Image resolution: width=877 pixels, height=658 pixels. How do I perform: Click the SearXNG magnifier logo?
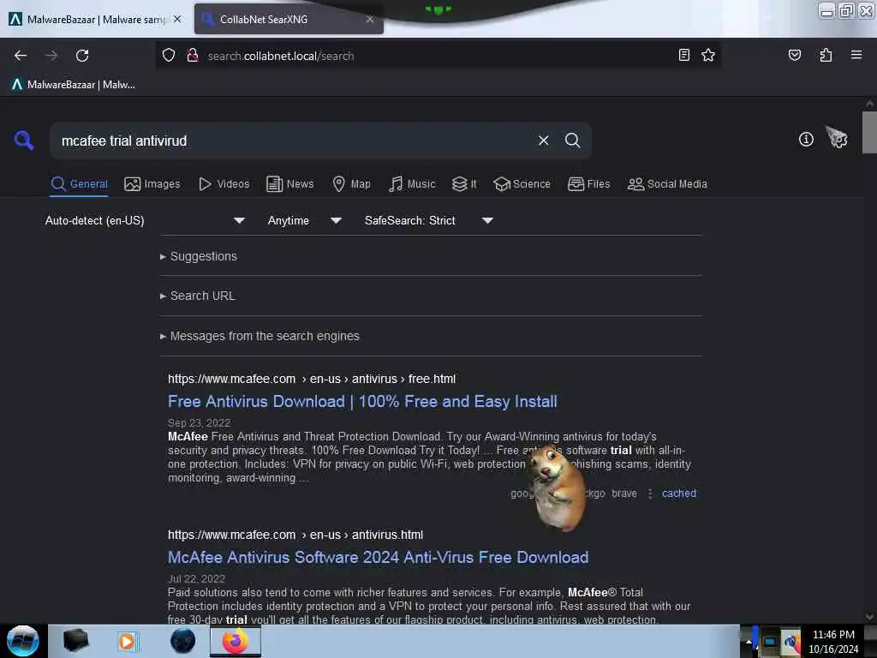pos(24,140)
